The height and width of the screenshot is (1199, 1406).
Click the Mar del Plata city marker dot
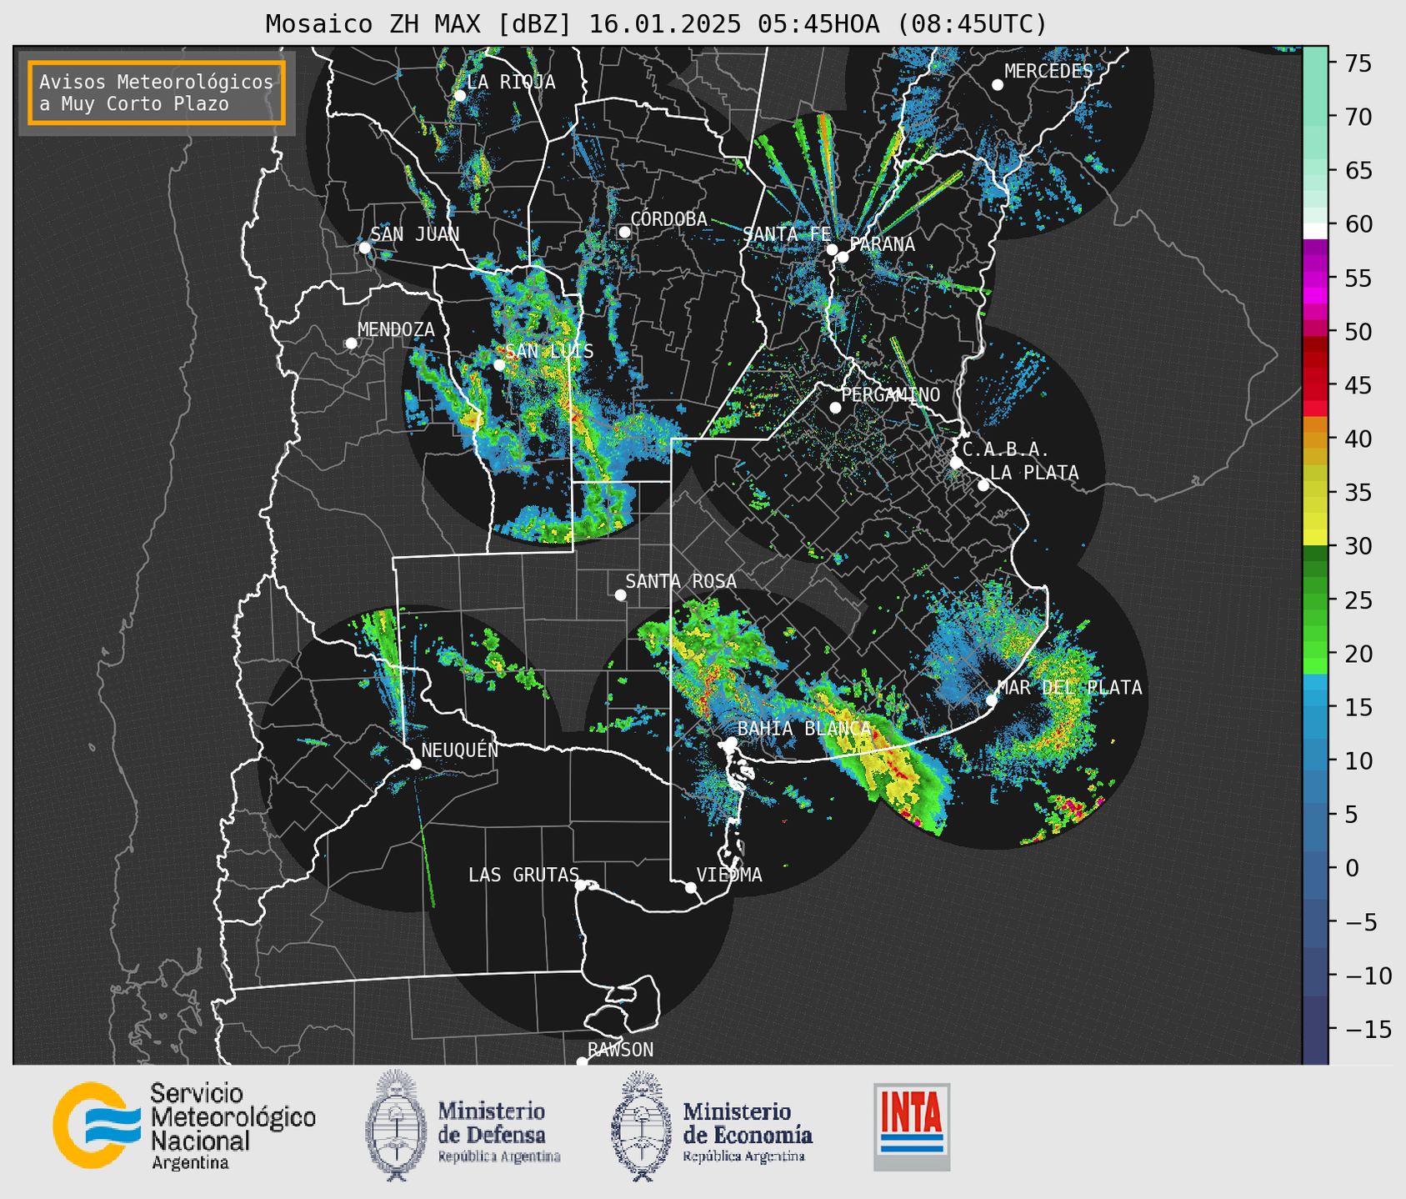992,700
